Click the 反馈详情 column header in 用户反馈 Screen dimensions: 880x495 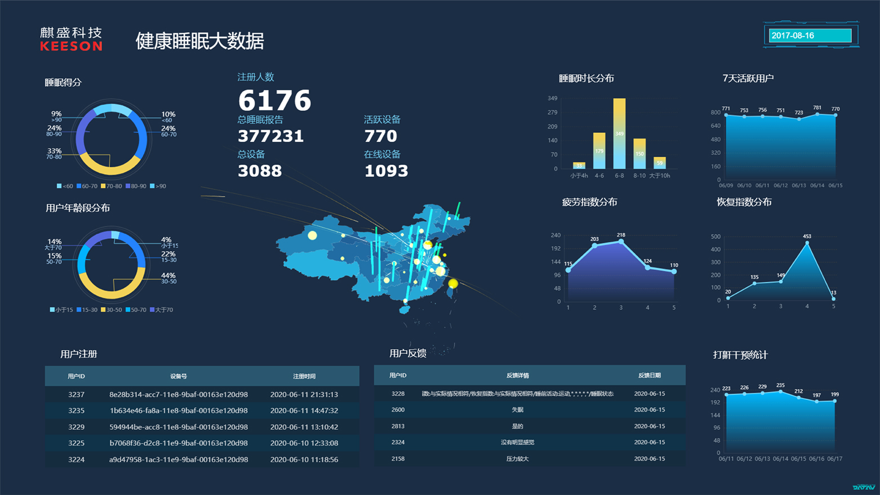click(x=517, y=376)
